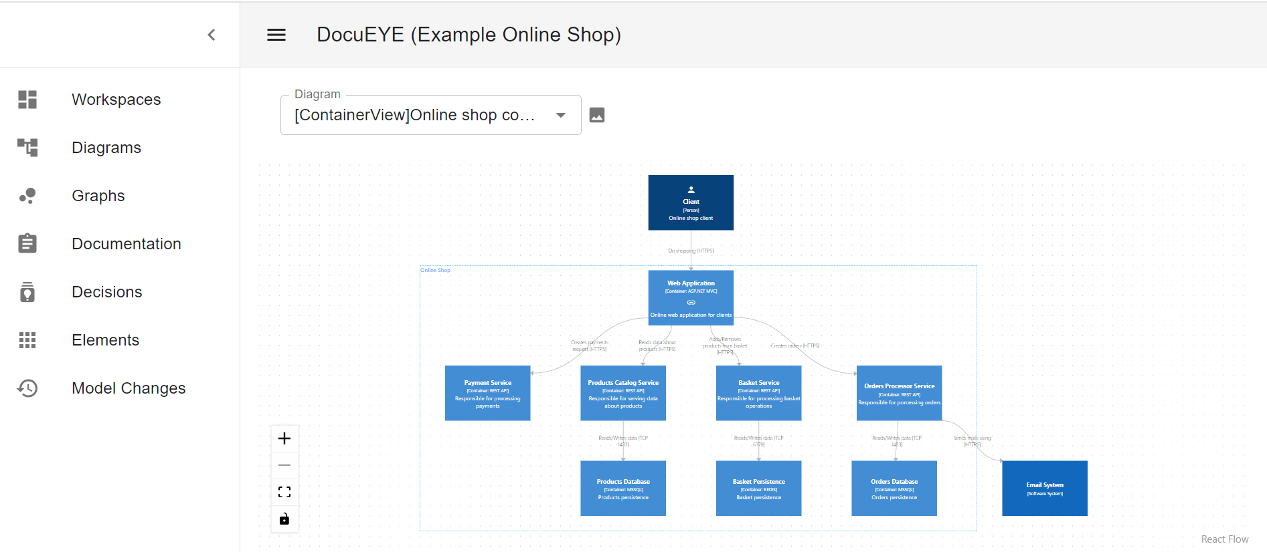Select the Email System node

click(1044, 489)
